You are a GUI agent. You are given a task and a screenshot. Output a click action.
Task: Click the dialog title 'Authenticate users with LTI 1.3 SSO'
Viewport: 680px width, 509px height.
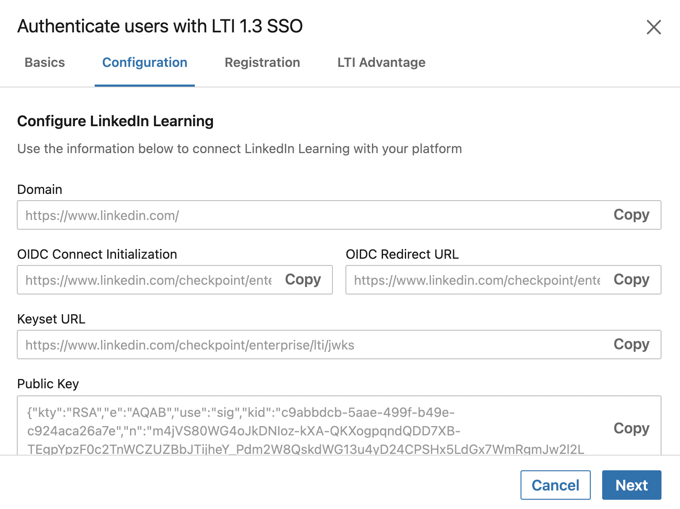160,26
